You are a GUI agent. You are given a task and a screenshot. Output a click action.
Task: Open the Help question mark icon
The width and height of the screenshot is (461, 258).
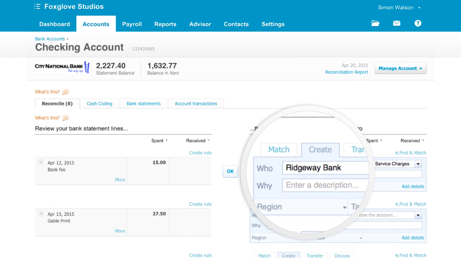click(x=418, y=23)
